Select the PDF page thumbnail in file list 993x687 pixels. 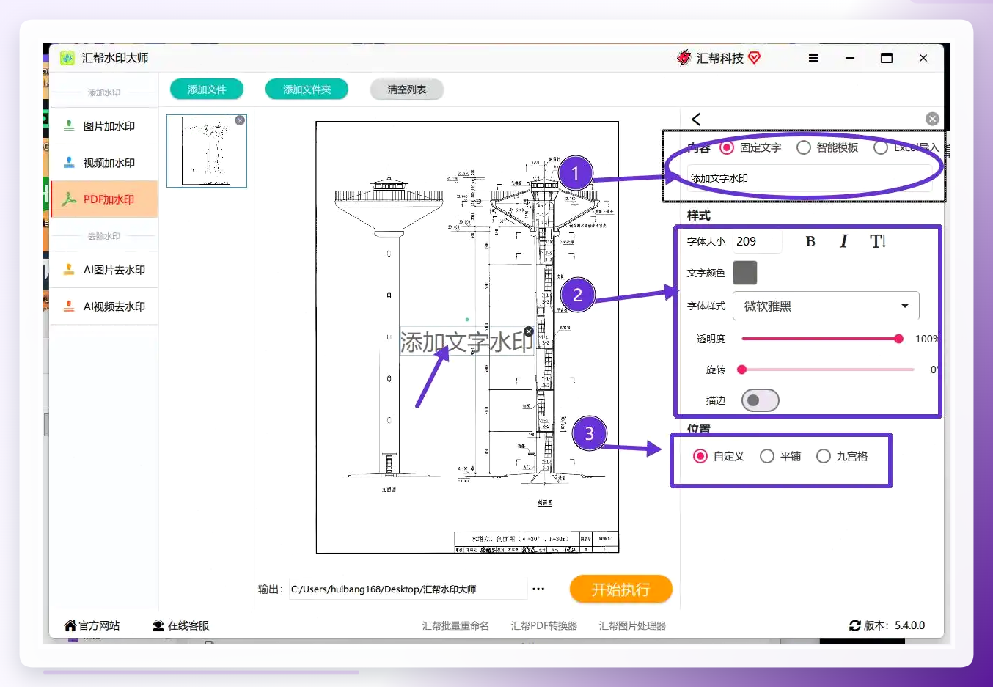click(207, 150)
